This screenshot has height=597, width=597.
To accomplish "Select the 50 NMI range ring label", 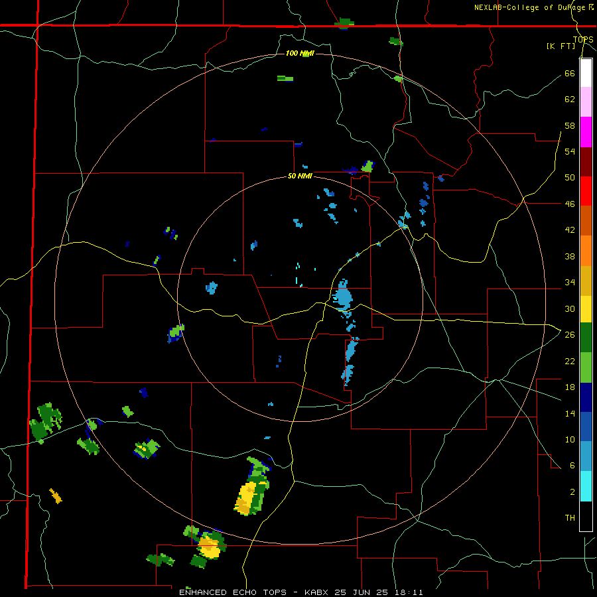I will (x=300, y=176).
